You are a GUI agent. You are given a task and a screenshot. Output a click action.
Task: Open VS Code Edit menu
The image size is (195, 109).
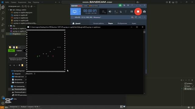pyautogui.click(x=13, y=2)
